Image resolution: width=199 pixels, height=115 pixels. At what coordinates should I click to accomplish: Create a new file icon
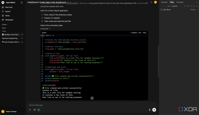click(191, 6)
